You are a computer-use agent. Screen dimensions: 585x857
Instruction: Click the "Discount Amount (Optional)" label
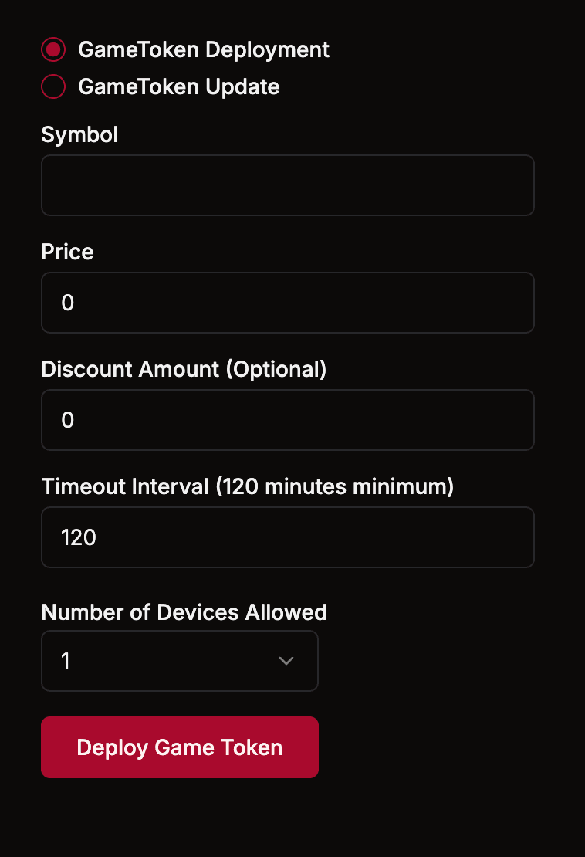tap(184, 370)
